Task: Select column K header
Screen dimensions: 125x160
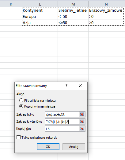Action: (x=11, y=4)
